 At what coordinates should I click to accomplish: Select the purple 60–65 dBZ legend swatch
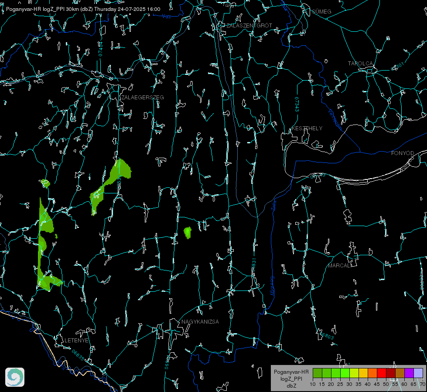pos(409,373)
